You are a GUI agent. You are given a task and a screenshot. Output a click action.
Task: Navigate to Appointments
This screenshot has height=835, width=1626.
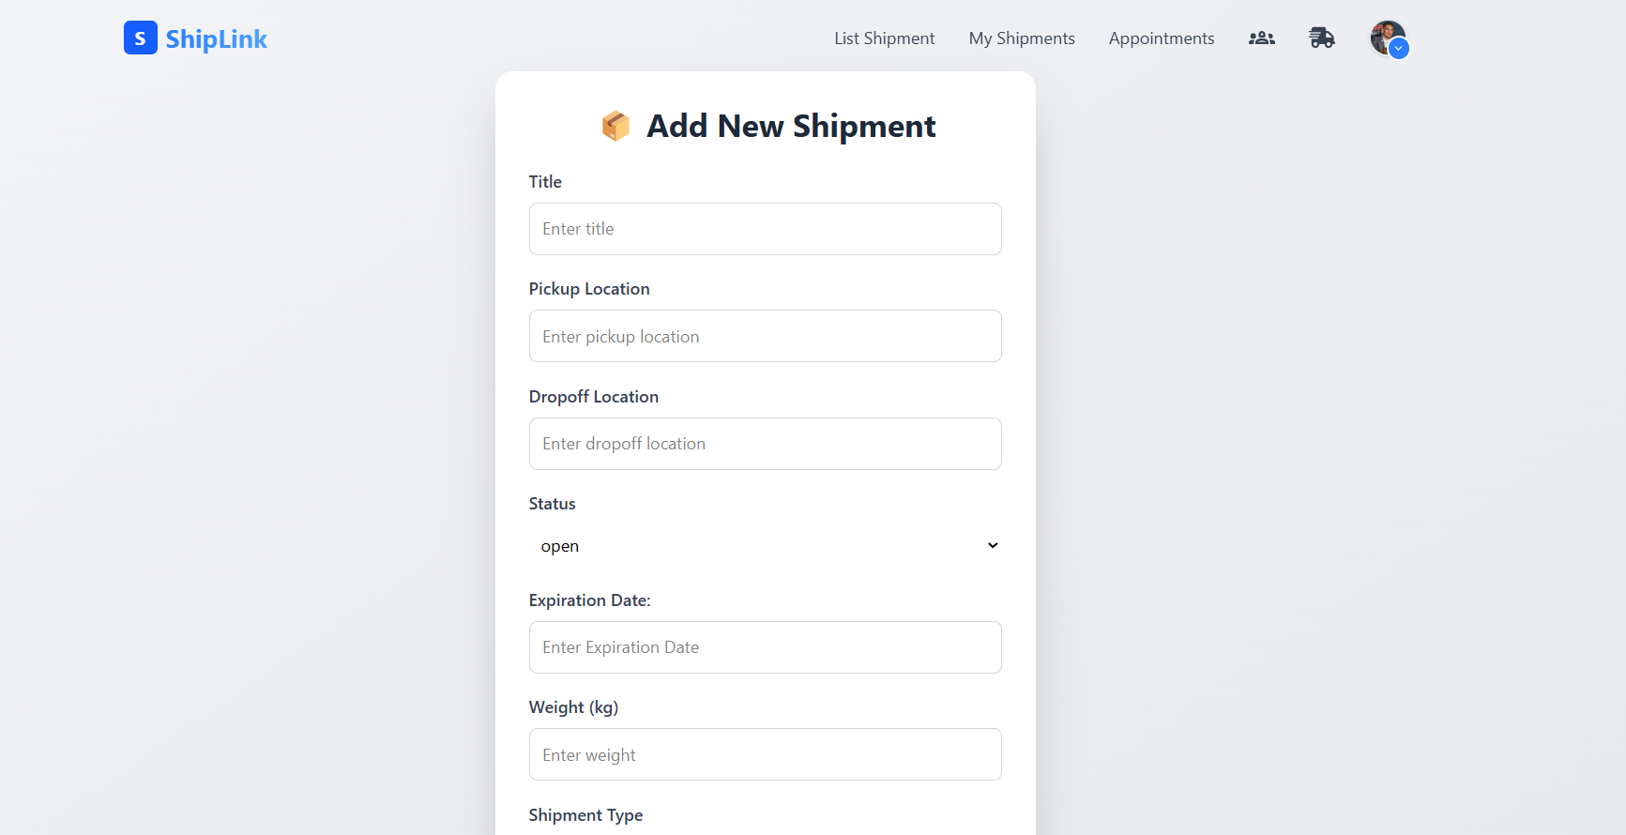click(1162, 38)
